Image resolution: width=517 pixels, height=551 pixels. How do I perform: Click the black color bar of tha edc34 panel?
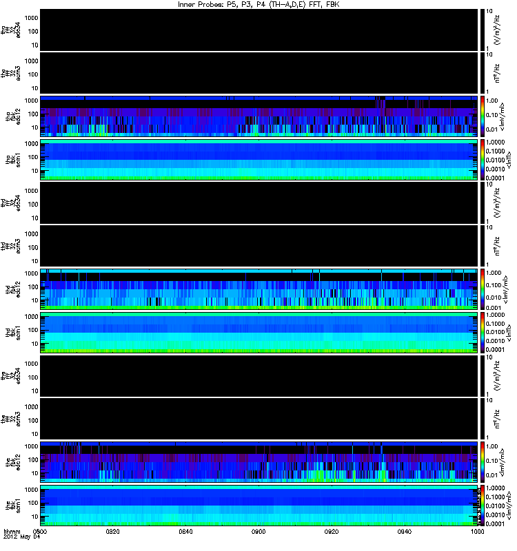(482, 30)
